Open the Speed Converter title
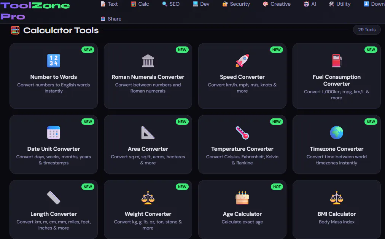Screen dimensions: 385x239 click(x=242, y=77)
